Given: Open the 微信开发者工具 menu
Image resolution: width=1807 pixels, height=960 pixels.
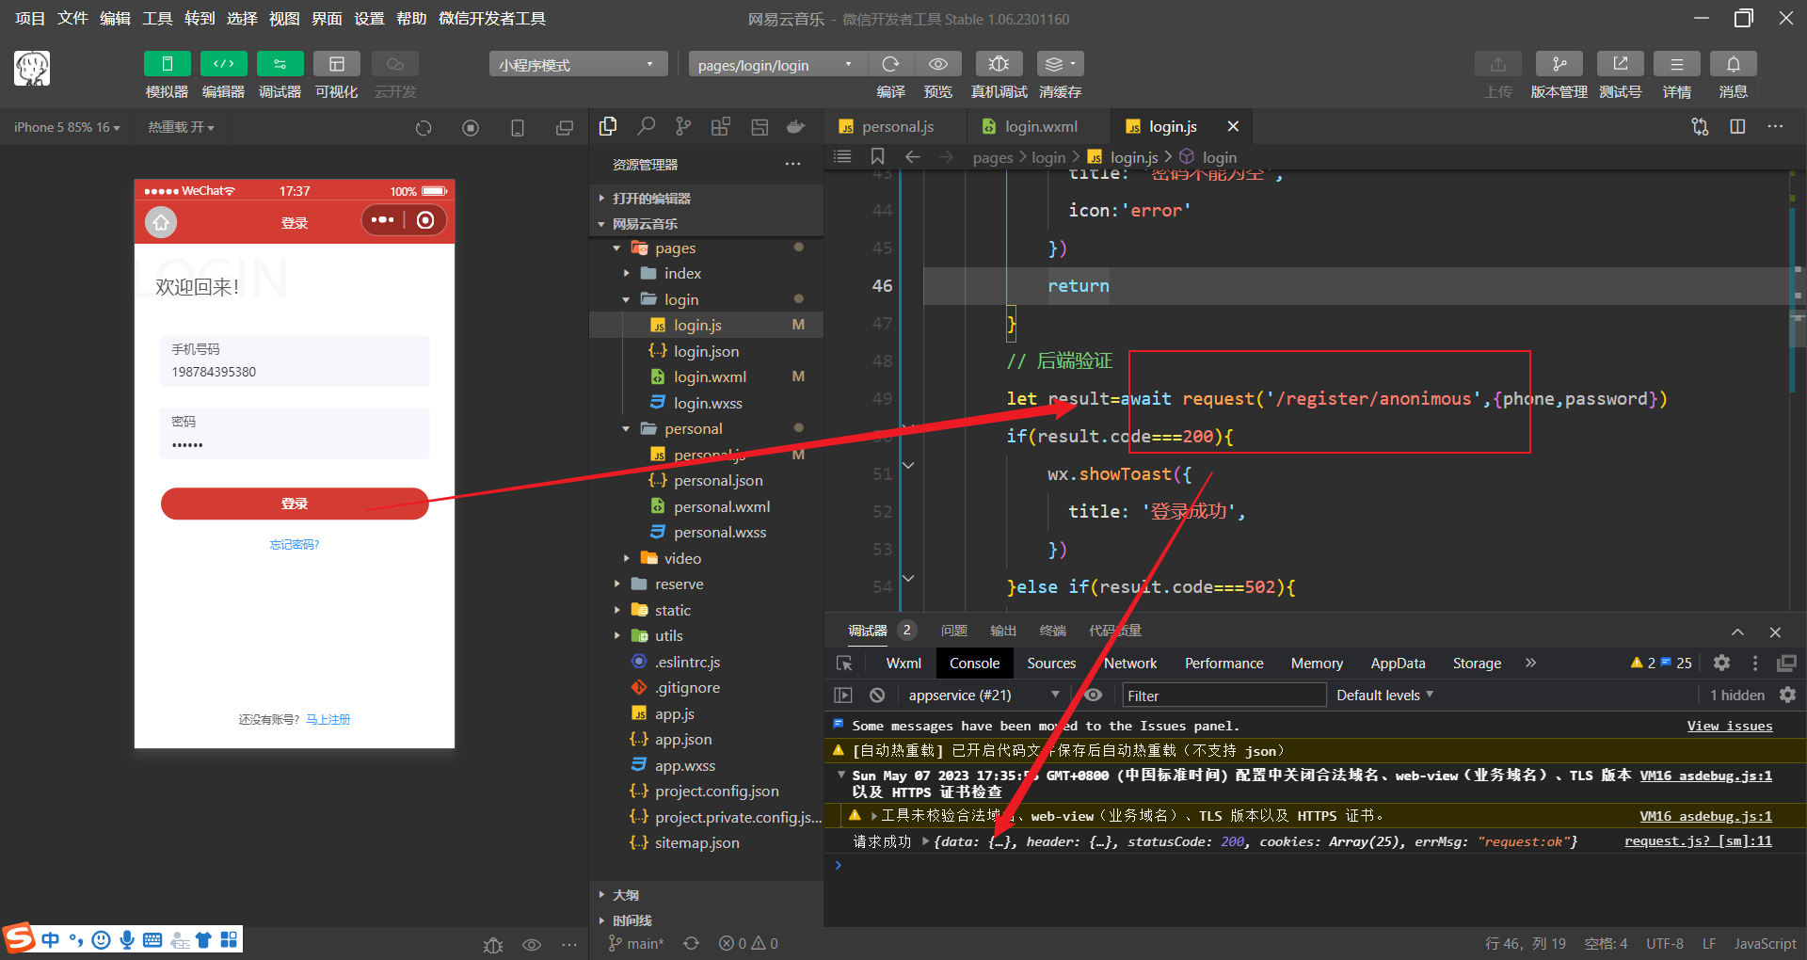Looking at the screenshot, I should coord(492,19).
